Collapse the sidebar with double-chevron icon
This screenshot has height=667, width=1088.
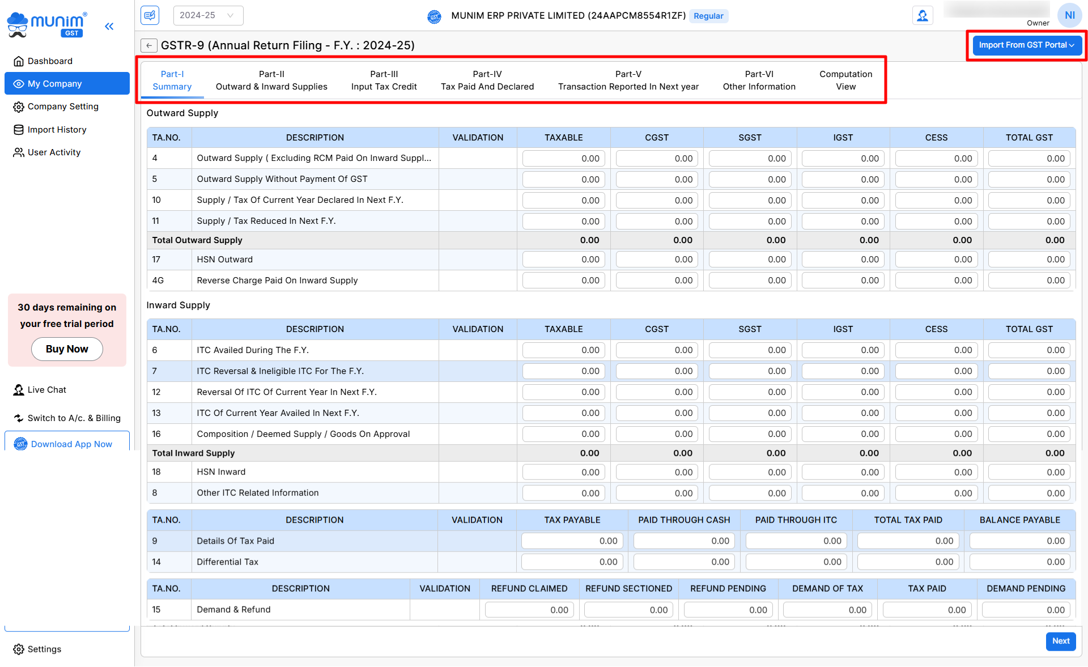(x=109, y=26)
